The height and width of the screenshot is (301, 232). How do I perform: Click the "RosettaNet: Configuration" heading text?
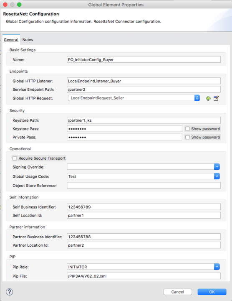pyautogui.click(x=31, y=14)
